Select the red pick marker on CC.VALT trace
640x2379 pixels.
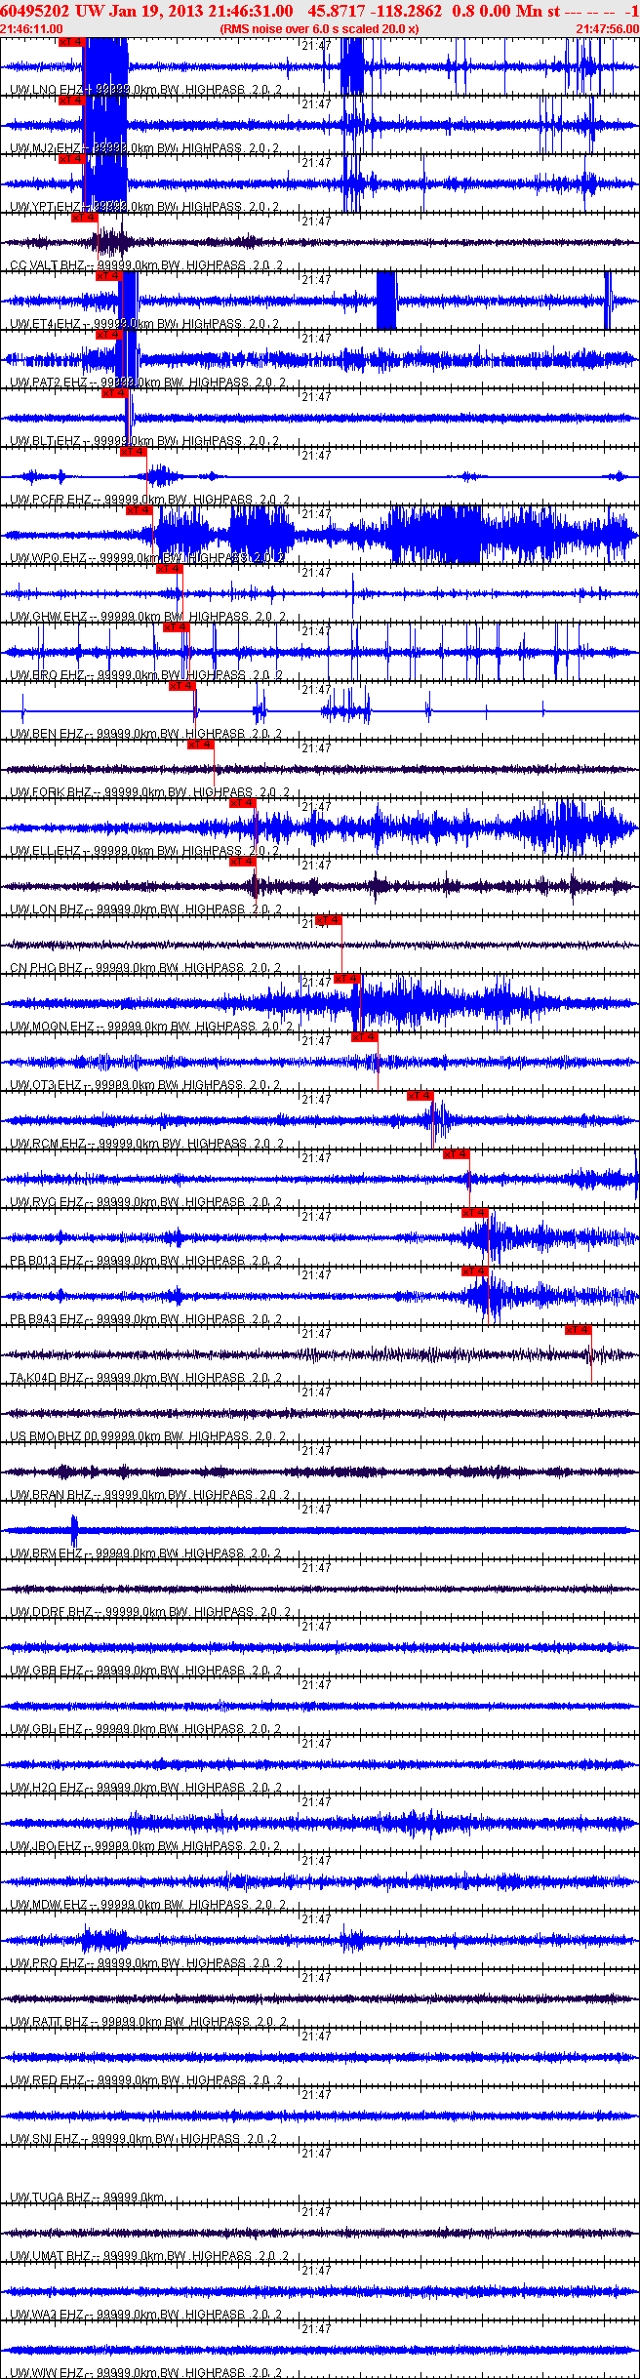pos(84,218)
